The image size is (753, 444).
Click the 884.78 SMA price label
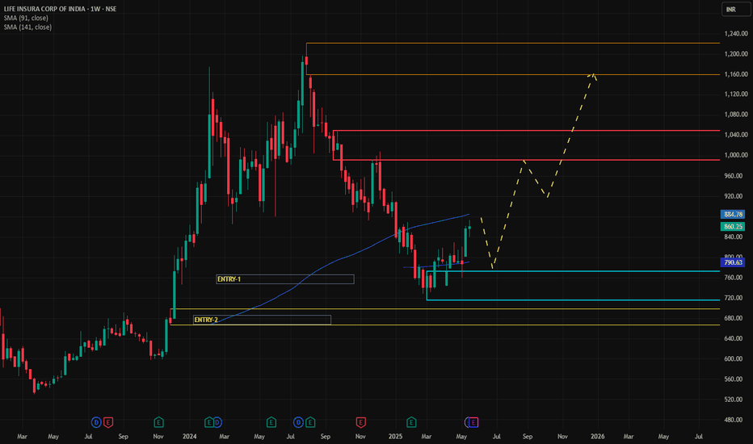pos(733,214)
